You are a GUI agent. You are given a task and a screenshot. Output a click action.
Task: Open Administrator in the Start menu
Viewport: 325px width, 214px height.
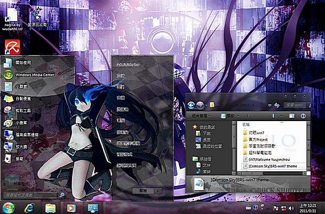click(128, 65)
